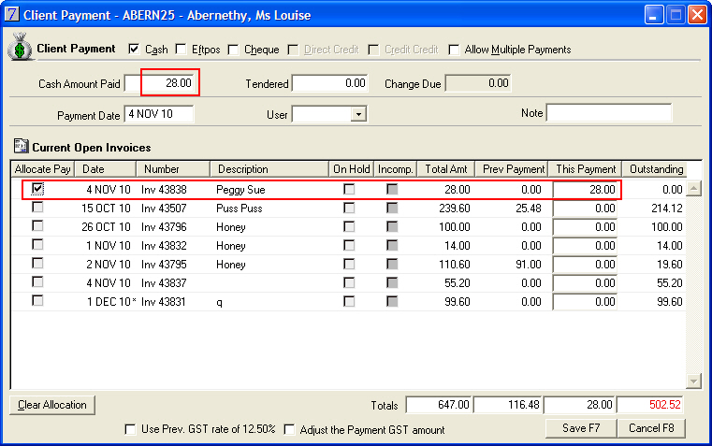712x446 pixels.
Task: Click the 214.12 outstanding value
Action: 666,209
